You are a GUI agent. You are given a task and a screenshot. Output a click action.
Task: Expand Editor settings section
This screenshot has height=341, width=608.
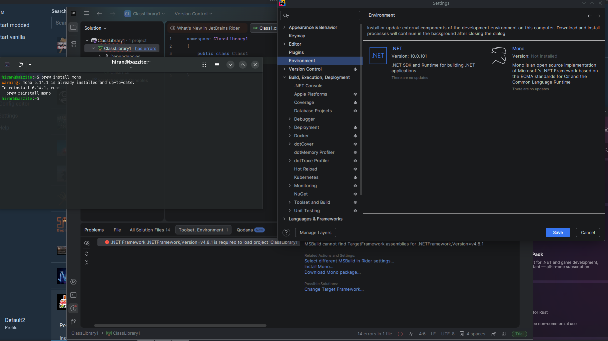[284, 44]
